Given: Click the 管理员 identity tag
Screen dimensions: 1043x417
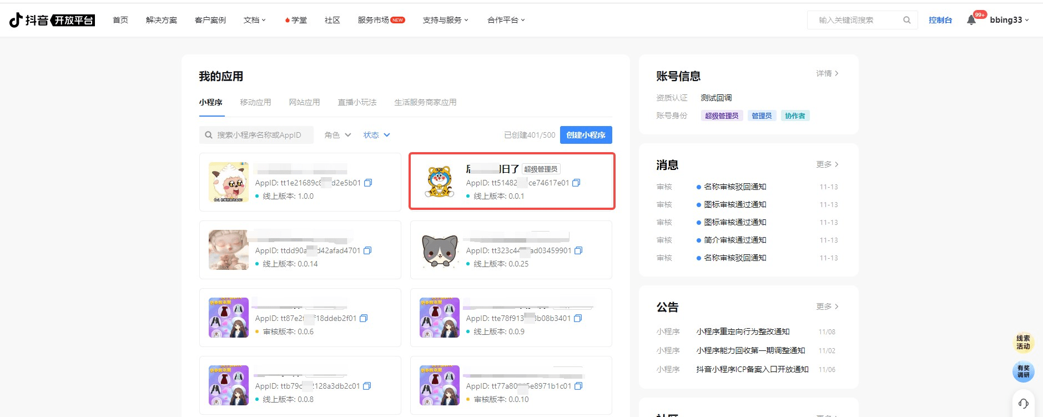Looking at the screenshot, I should point(762,115).
